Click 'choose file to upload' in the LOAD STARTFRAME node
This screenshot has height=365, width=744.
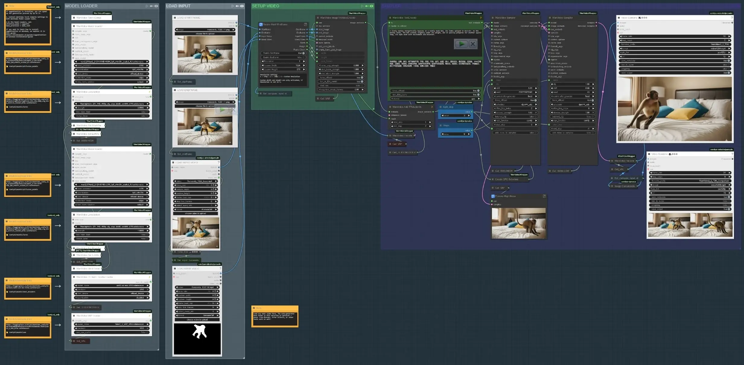205,34
